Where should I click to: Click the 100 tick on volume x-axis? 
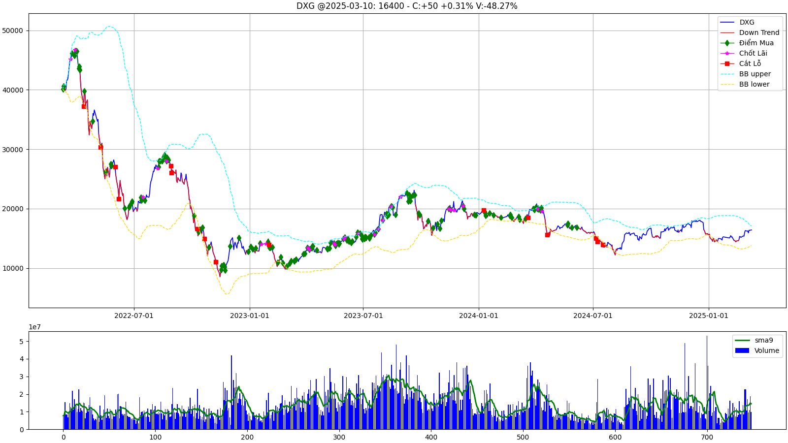pos(155,437)
